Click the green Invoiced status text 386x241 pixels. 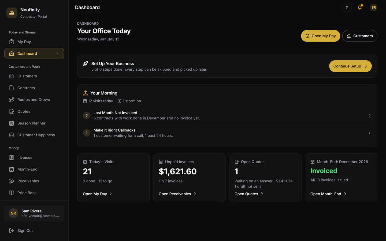(324, 171)
